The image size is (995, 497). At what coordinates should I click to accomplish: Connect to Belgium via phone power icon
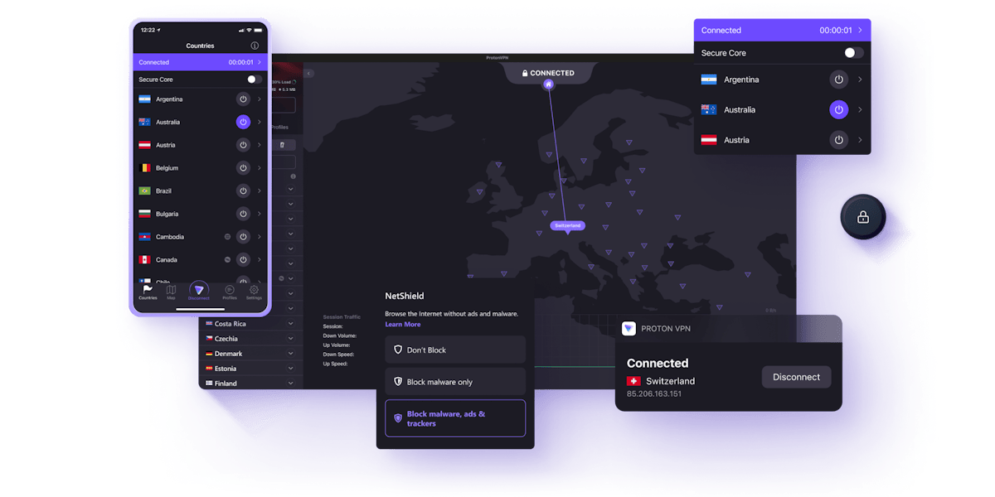coord(243,168)
